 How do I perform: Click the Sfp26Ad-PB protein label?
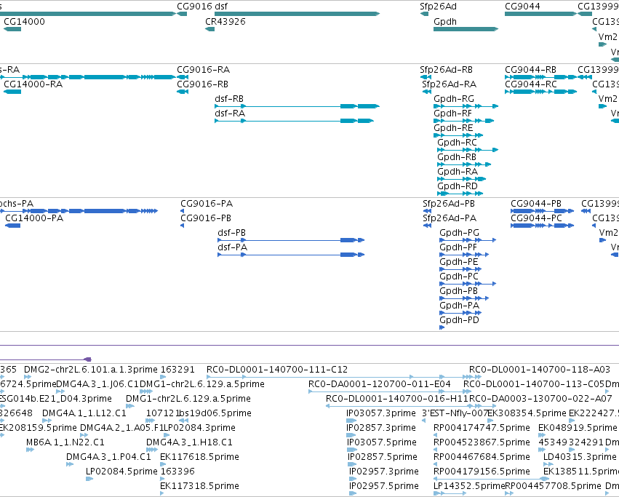click(x=449, y=204)
